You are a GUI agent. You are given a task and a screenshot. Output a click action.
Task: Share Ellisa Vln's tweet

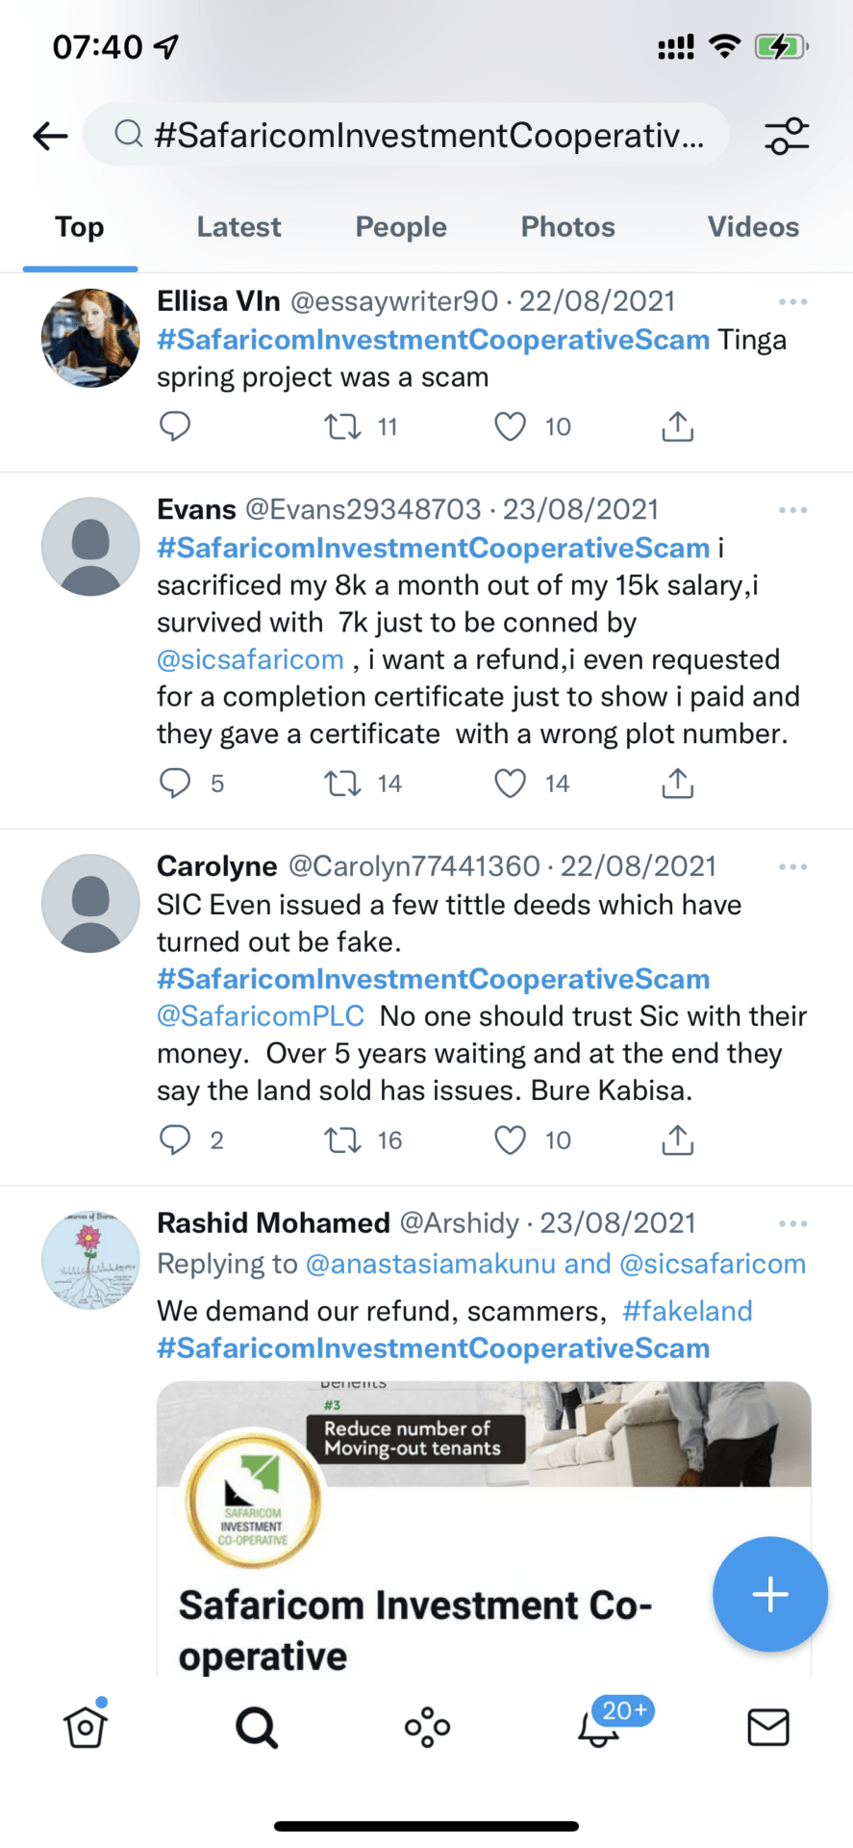click(x=677, y=426)
